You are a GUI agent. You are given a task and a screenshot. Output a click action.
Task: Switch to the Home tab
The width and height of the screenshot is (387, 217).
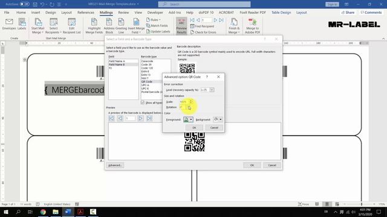pos(21,12)
